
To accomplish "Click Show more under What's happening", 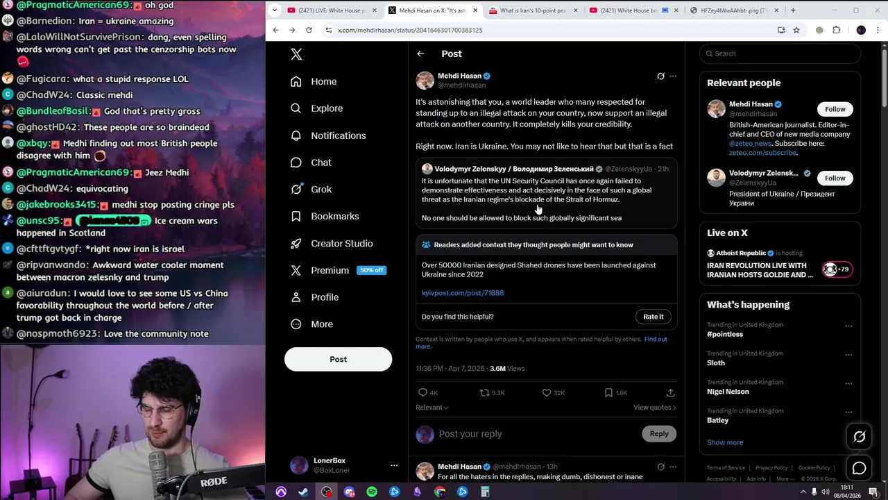I will tap(725, 442).
